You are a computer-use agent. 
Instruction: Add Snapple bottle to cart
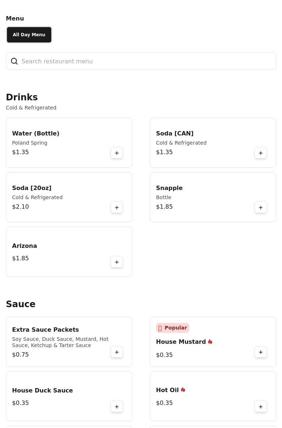click(260, 208)
